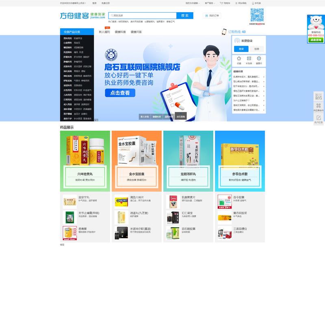The image size is (325, 325).
Task: Click the blue 登录 button in welcome panel
Action: pos(241,49)
